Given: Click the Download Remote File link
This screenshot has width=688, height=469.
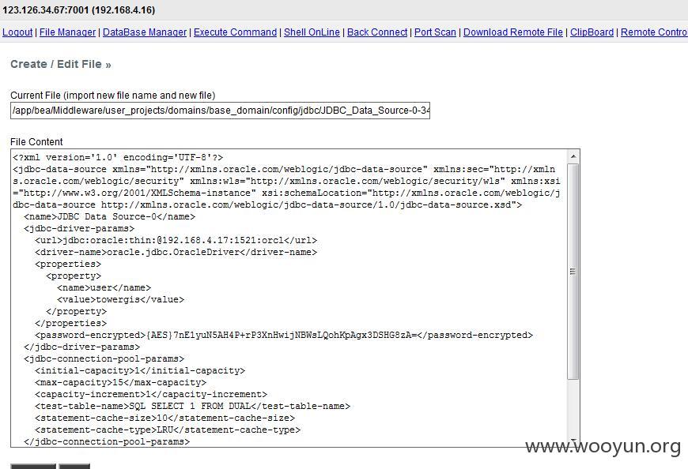Looking at the screenshot, I should 513,32.
